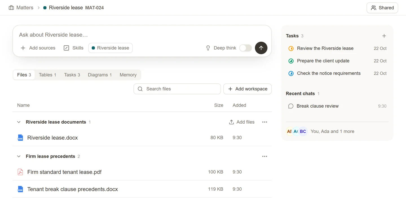This screenshot has height=207, width=406.
Task: Click the BC member avatar
Action: tap(303, 131)
